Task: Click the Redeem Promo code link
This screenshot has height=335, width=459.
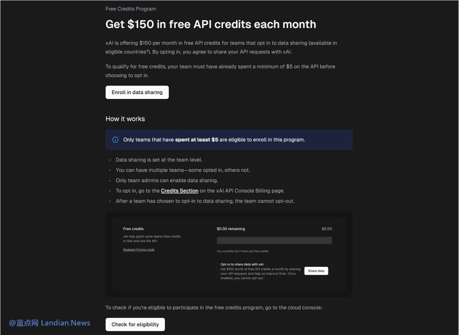Action: tap(139, 250)
